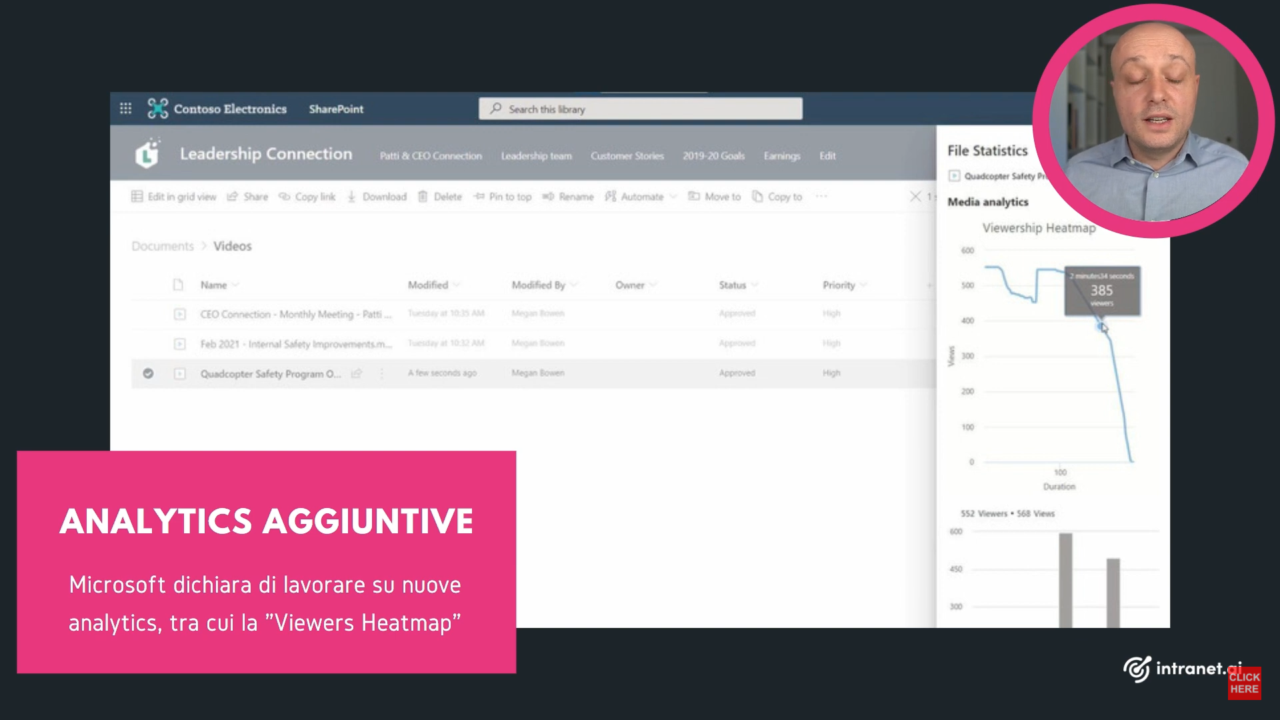Click the heatmap data point near 385 viewers
Image resolution: width=1280 pixels, height=720 pixels.
click(1100, 325)
